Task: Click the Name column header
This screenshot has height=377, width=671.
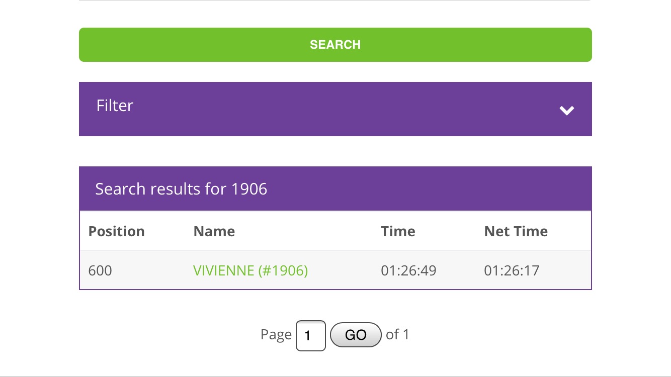Action: pos(214,231)
